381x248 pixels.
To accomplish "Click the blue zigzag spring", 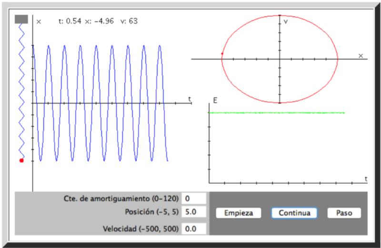I will pos(21,90).
